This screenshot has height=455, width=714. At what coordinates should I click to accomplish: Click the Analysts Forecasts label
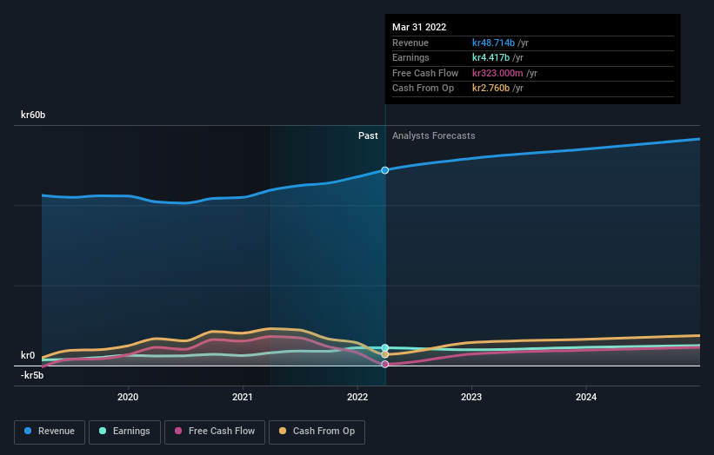tap(433, 136)
